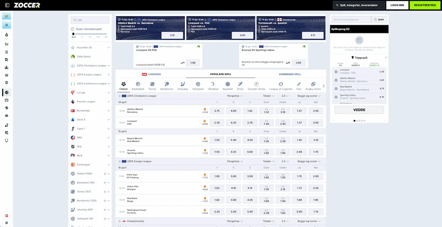This screenshot has height=227, width=442.
Task: Select the Baseball sport icon
Action: point(228,84)
